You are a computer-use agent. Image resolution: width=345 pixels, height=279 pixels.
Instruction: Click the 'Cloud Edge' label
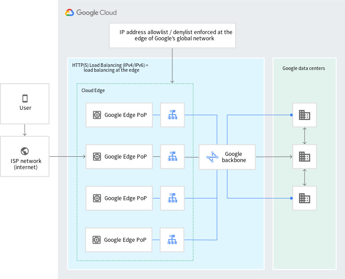click(93, 90)
